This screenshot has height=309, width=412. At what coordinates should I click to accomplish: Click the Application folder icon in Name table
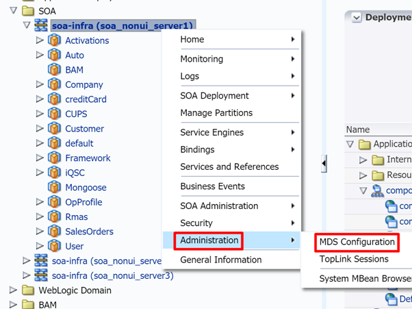pos(365,144)
